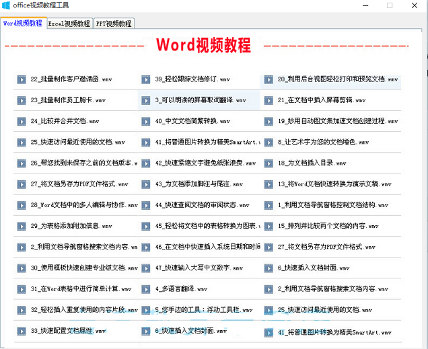The height and width of the screenshot is (349, 428).
Task: Click the video icon beside 23_批量制作员工胸卡
Action: point(22,100)
